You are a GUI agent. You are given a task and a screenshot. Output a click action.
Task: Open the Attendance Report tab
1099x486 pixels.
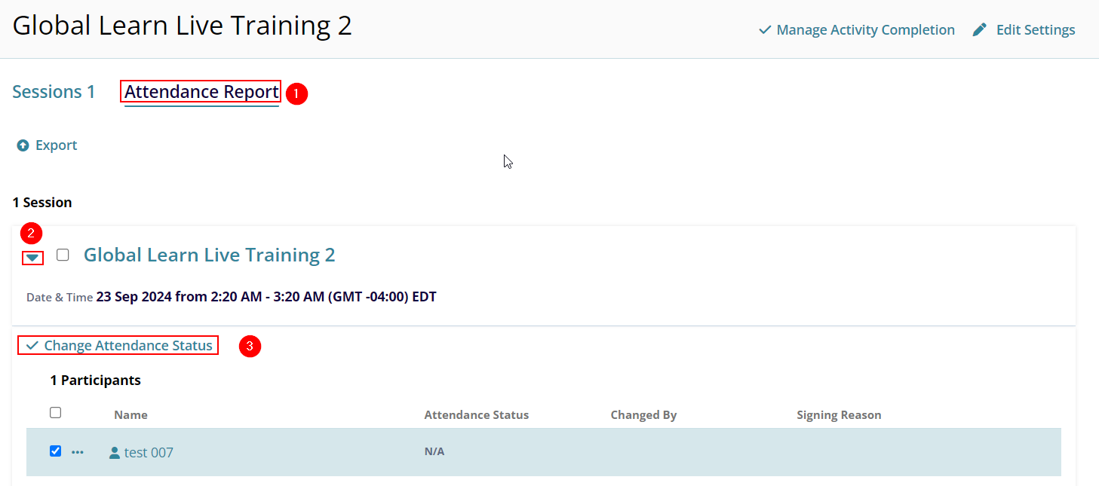[x=201, y=92]
